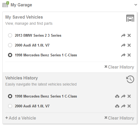Go to the saved 2000 Audi A8 via arrow

click(123, 45)
